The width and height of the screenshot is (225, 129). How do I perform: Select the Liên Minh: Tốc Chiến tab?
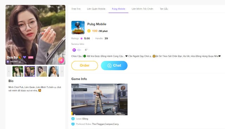[x=142, y=9]
